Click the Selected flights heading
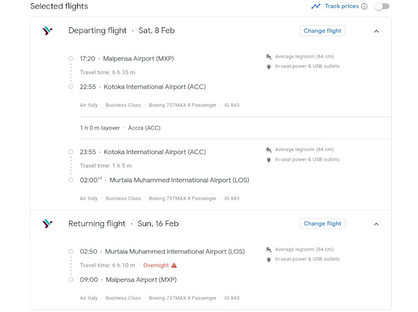The height and width of the screenshot is (312, 418). pyautogui.click(x=59, y=7)
